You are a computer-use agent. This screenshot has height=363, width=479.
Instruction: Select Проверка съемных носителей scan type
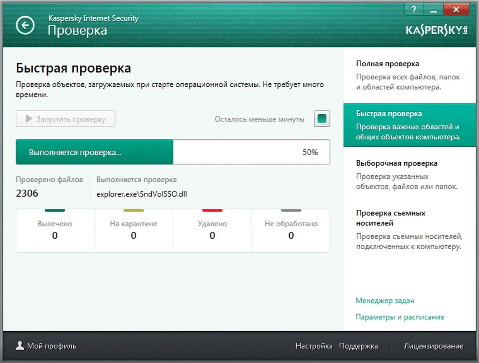[x=409, y=230]
